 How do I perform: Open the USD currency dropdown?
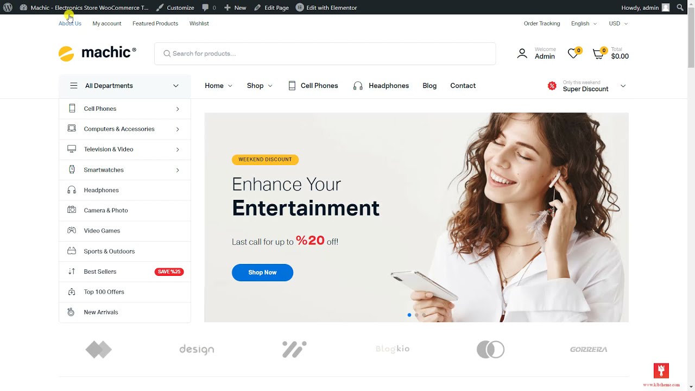coord(618,23)
